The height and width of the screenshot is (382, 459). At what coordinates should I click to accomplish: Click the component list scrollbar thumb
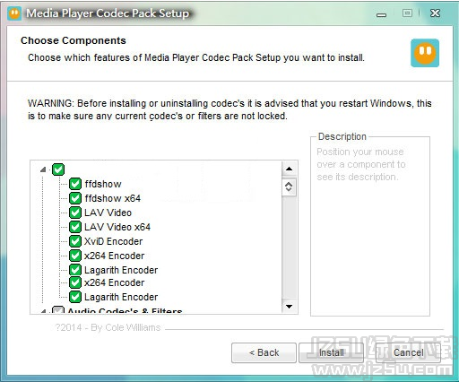(289, 187)
